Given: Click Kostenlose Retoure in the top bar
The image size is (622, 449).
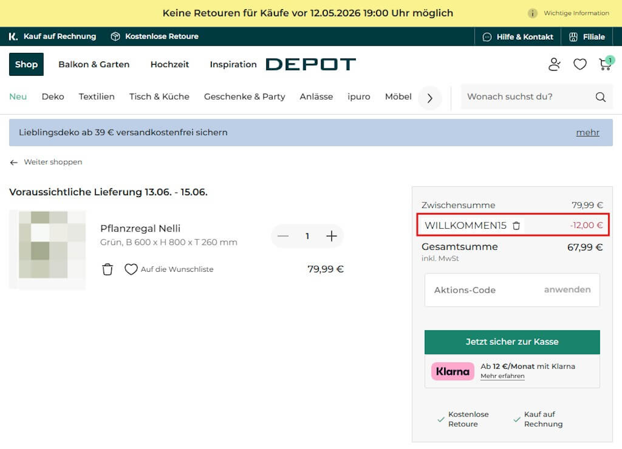Looking at the screenshot, I should click(x=162, y=36).
